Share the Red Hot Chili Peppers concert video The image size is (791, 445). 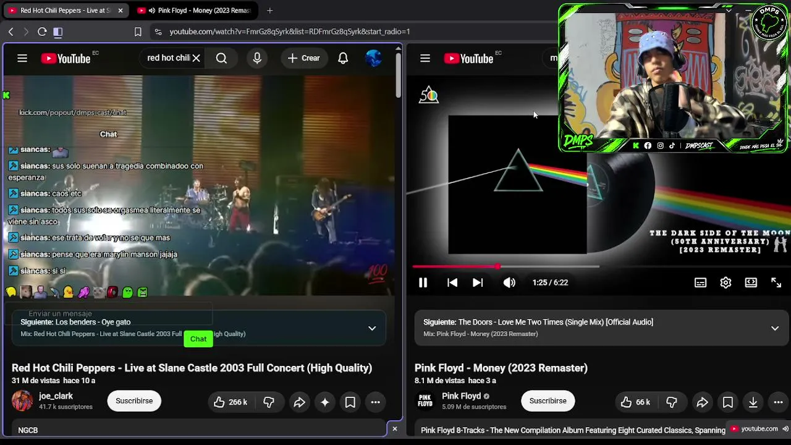pos(299,402)
